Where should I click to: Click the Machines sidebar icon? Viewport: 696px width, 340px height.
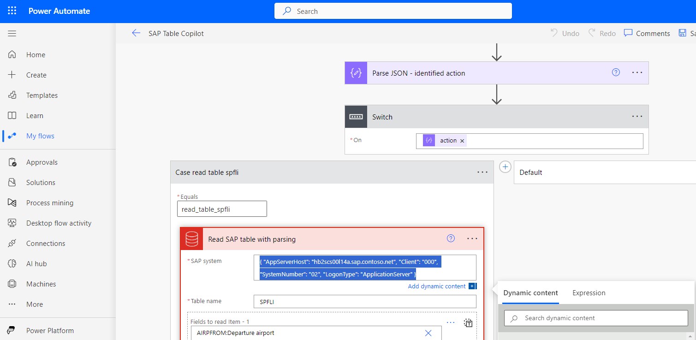[12, 284]
